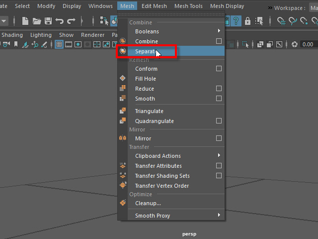Click the 0.00 gamma value field
The width and height of the screenshot is (318, 239).
[308, 44]
